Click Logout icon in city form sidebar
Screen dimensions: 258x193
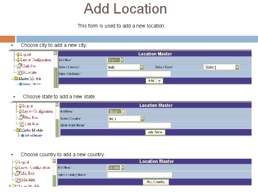pyautogui.click(x=18, y=54)
